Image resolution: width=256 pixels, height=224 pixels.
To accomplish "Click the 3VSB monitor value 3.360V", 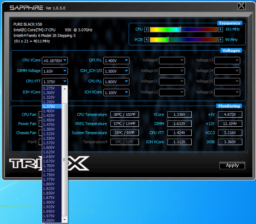I will point(230,142).
